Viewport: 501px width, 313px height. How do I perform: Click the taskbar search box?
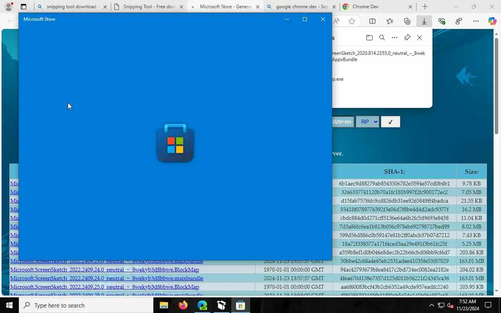point(86,305)
